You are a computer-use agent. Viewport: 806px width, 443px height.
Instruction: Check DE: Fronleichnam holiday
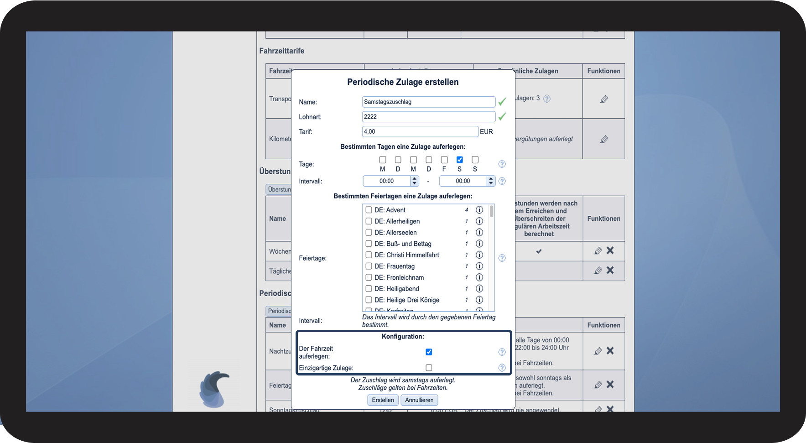(x=369, y=277)
